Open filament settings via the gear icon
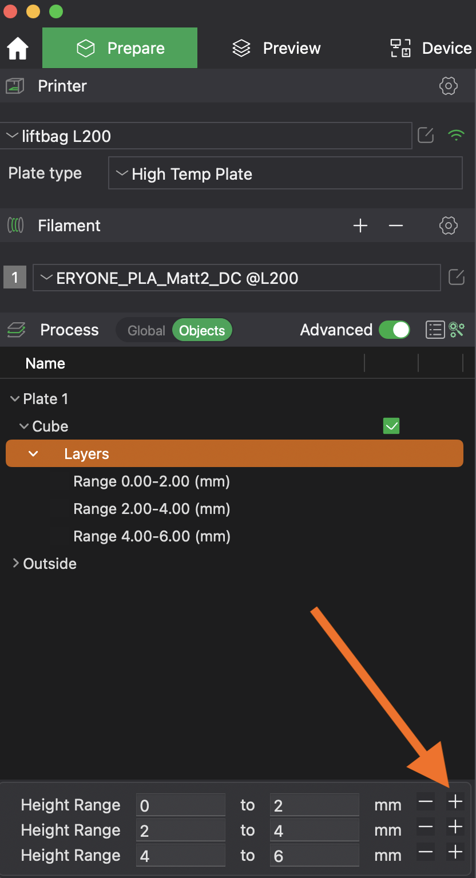Viewport: 476px width, 878px height. (449, 225)
